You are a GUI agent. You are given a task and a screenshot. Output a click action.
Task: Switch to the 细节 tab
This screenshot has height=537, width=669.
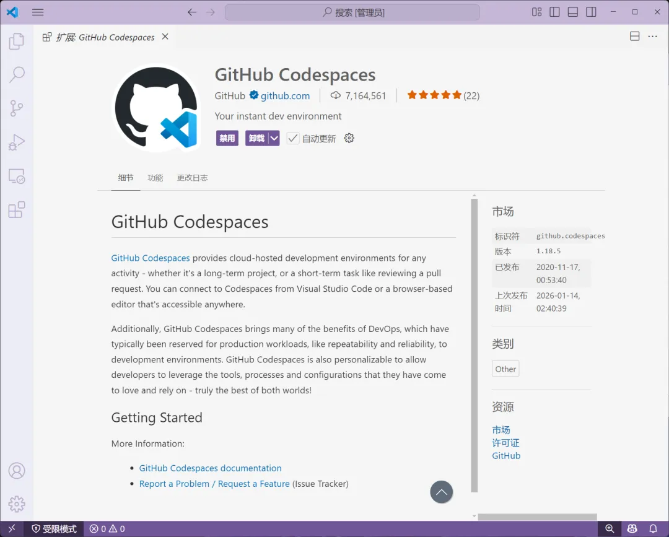point(126,178)
